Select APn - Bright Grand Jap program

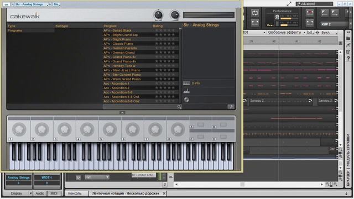[x=141, y=35]
